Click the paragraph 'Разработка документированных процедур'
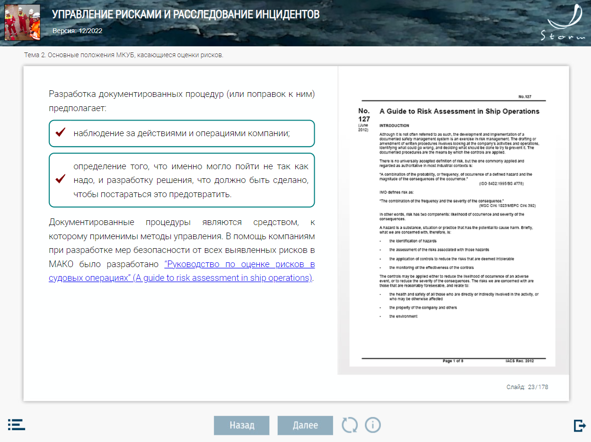591x442 pixels. click(x=182, y=101)
